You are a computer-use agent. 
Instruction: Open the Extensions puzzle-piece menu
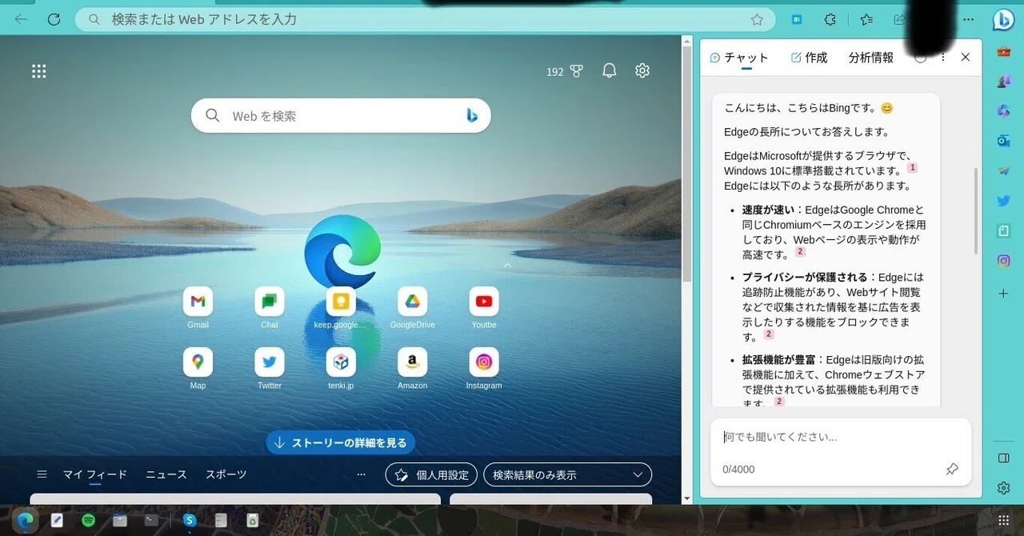[830, 19]
